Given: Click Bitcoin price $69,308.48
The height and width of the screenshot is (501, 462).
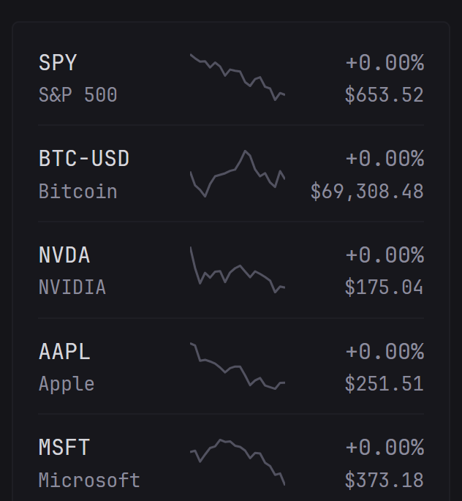Looking at the screenshot, I should pos(367,192).
